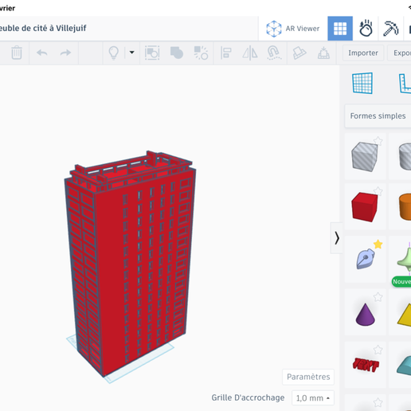Toggle the yellow favorite star on Scribble shape
Image resolution: width=411 pixels, height=411 pixels.
click(x=378, y=244)
